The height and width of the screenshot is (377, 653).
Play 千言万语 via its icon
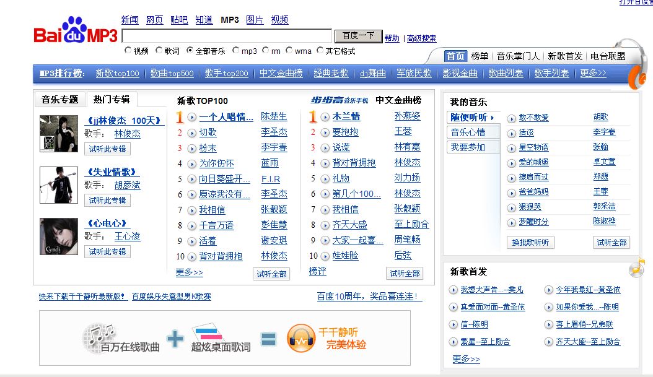click(191, 226)
